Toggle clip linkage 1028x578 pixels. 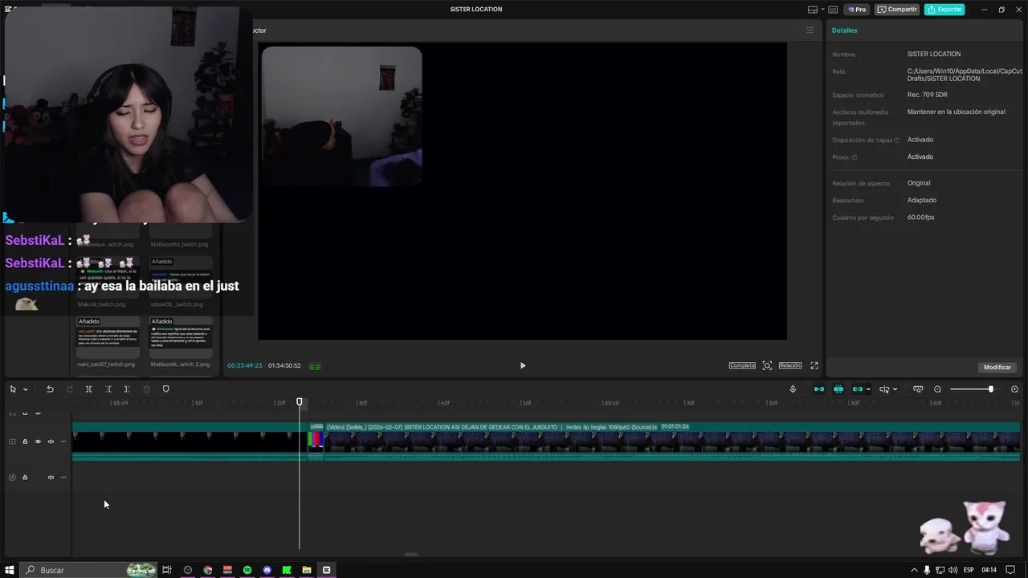click(x=857, y=389)
